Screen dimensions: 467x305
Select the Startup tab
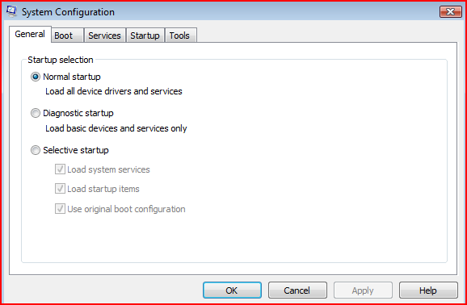pos(145,36)
